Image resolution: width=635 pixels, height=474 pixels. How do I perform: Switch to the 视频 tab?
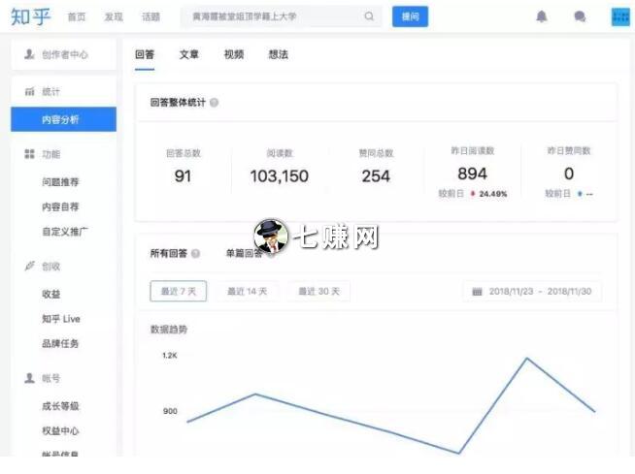click(x=234, y=54)
